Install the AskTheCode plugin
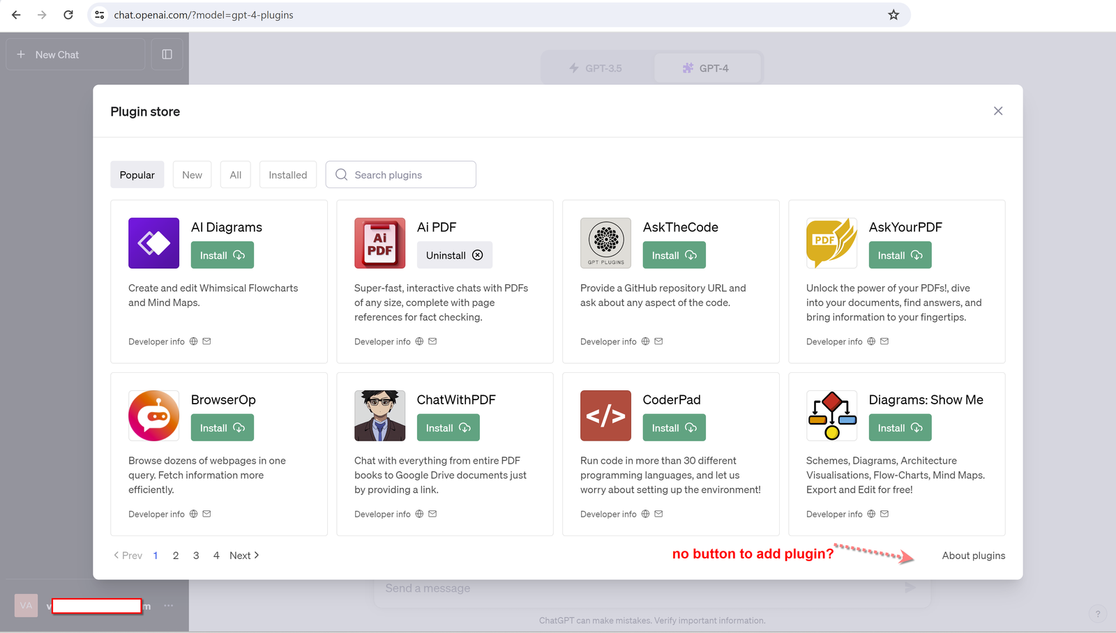The width and height of the screenshot is (1116, 633). click(674, 255)
